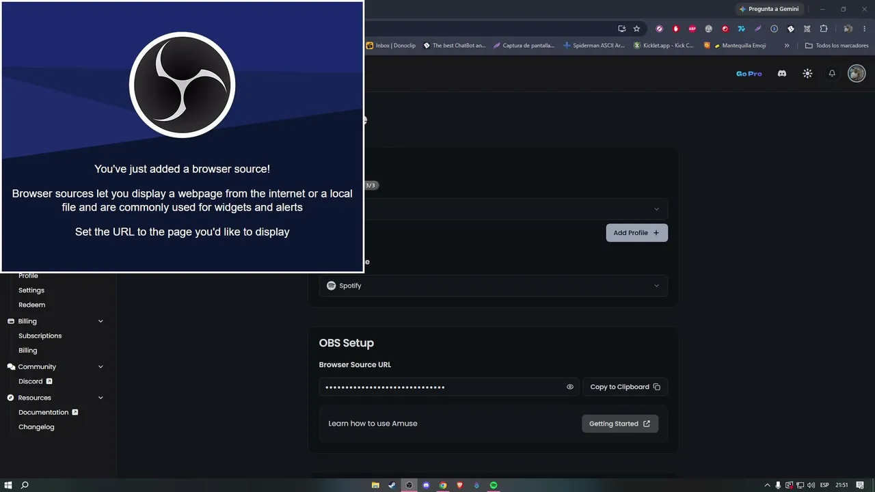
Task: Bookmark this page with the star icon
Action: pyautogui.click(x=636, y=29)
